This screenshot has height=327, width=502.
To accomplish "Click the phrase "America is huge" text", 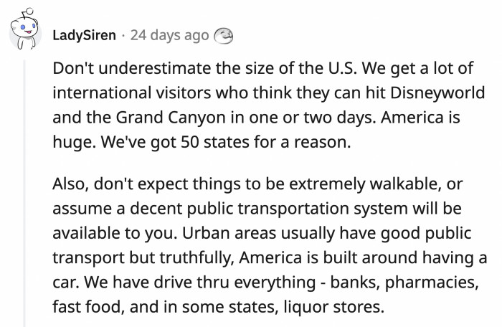I will (x=256, y=130).
